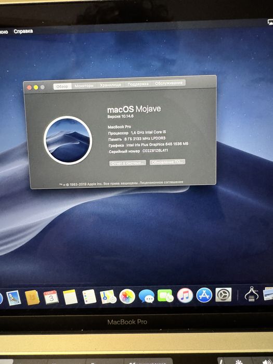Open the Хранилище tab
273x364 pixels.
click(x=110, y=85)
